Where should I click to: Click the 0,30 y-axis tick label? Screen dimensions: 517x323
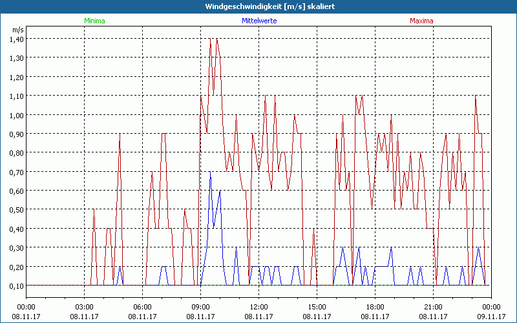click(x=16, y=248)
